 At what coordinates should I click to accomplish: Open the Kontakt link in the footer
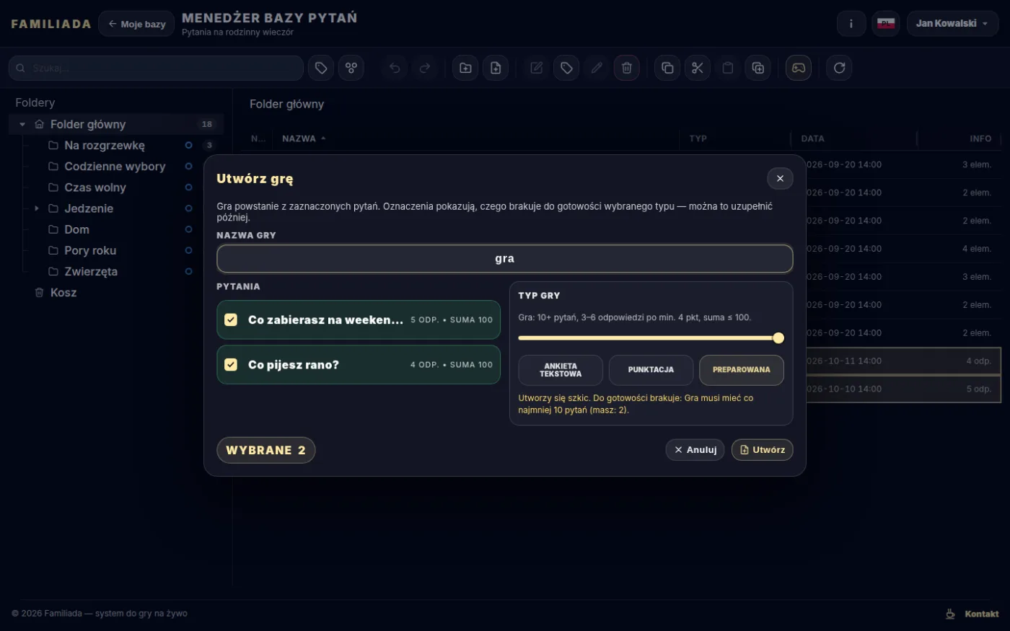pyautogui.click(x=982, y=614)
